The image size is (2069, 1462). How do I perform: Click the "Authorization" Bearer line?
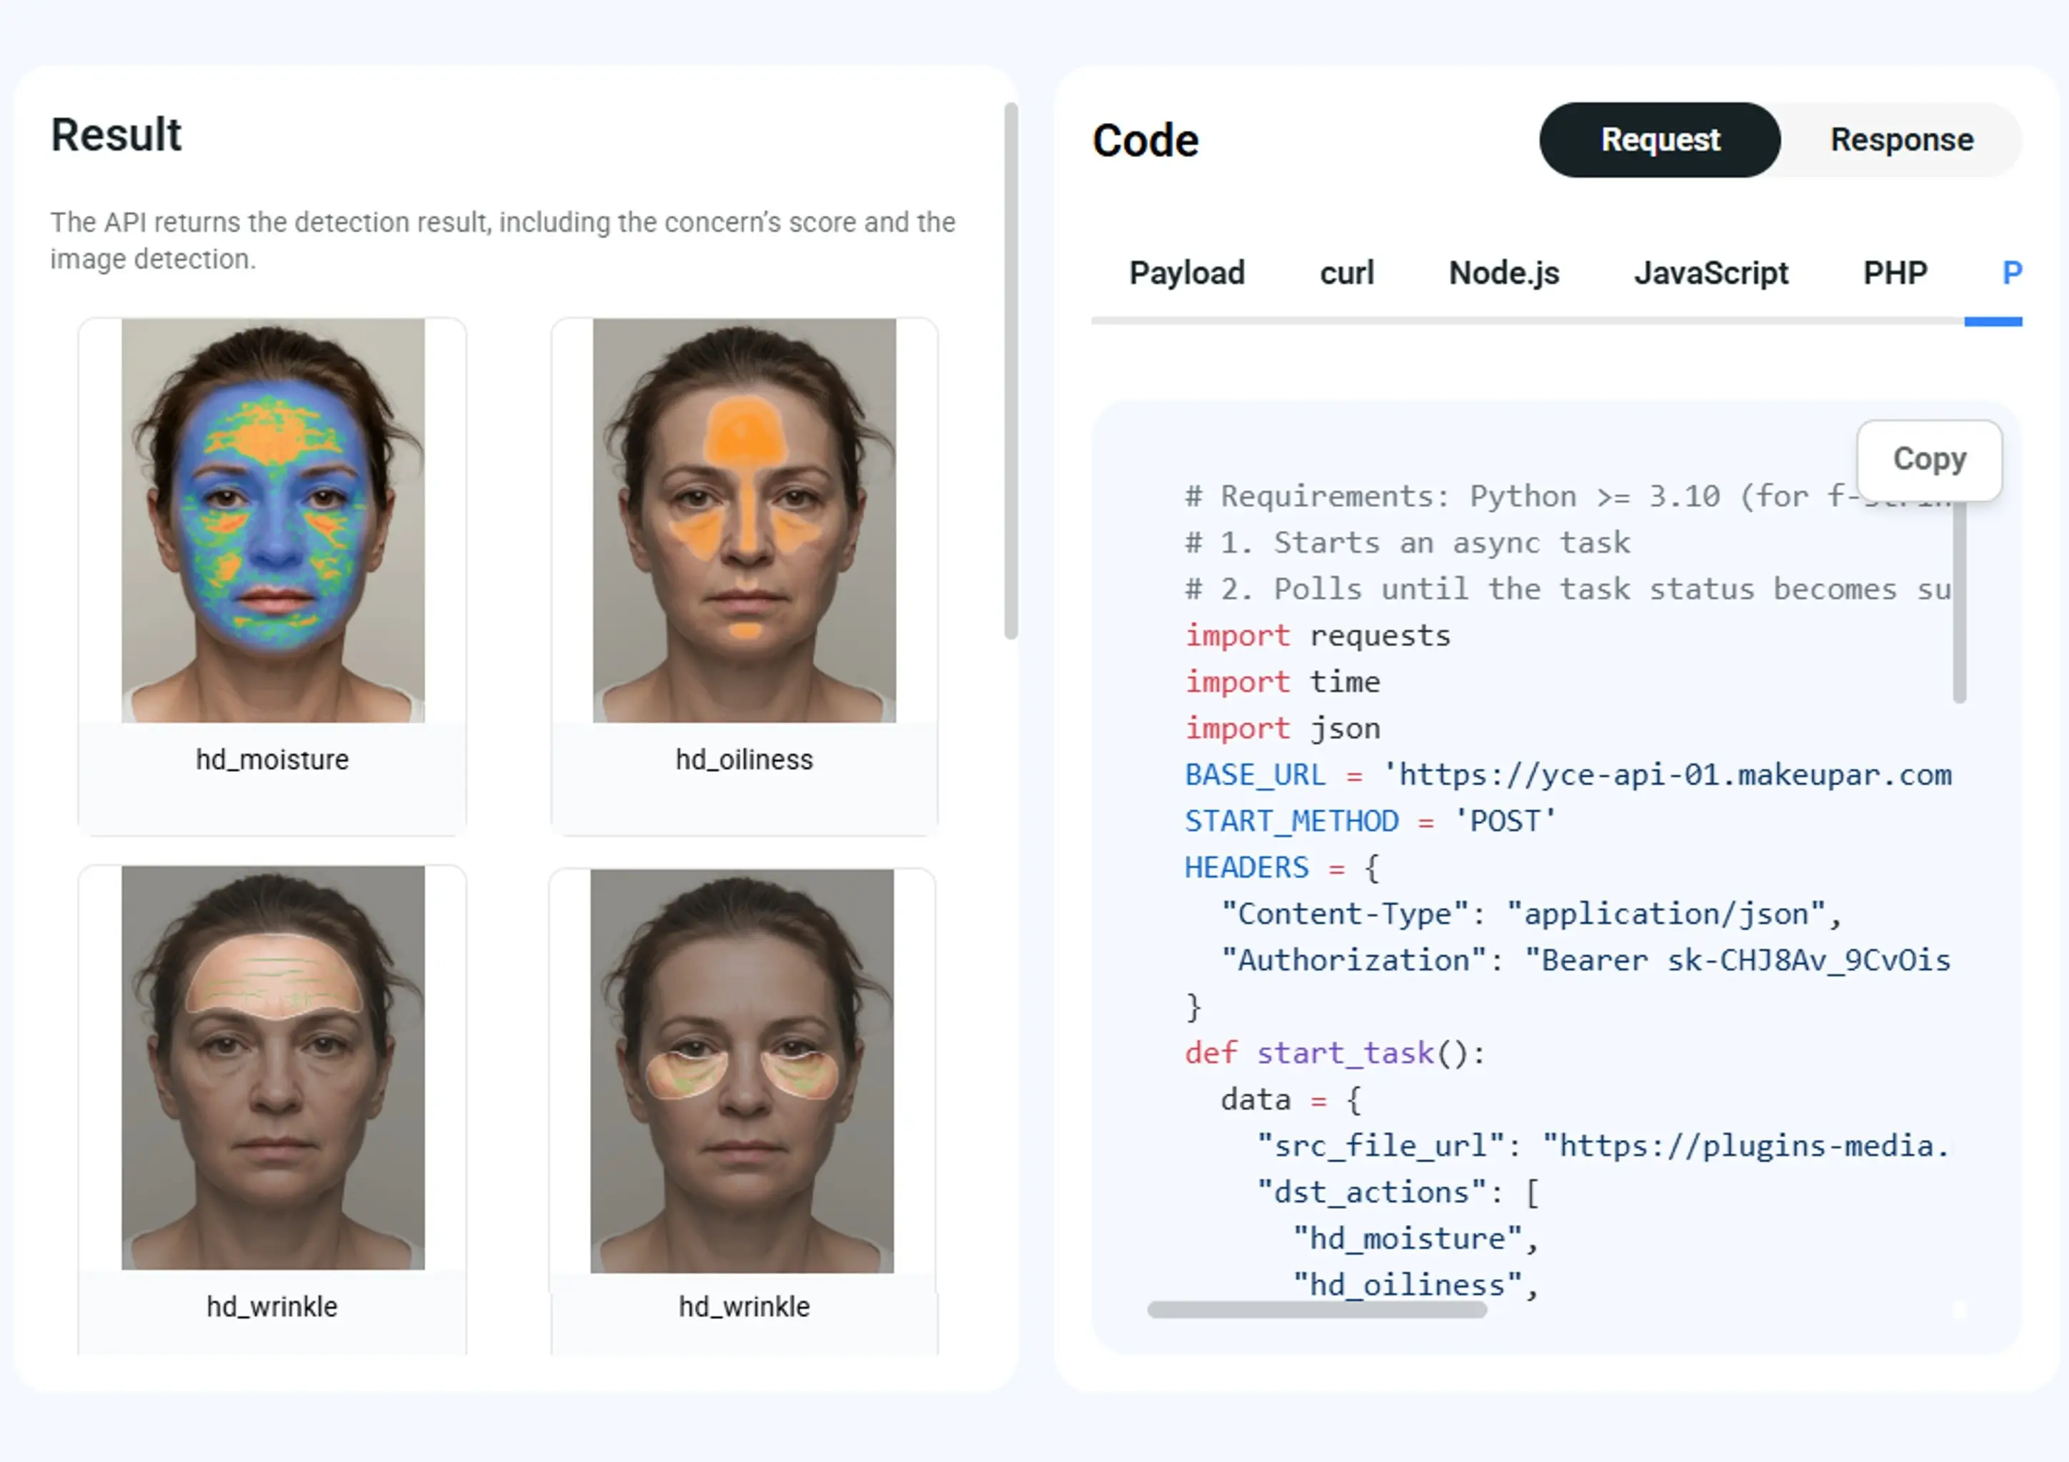click(1586, 961)
